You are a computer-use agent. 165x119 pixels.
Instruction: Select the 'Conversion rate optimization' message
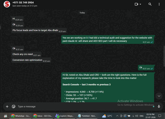(x=31, y=60)
